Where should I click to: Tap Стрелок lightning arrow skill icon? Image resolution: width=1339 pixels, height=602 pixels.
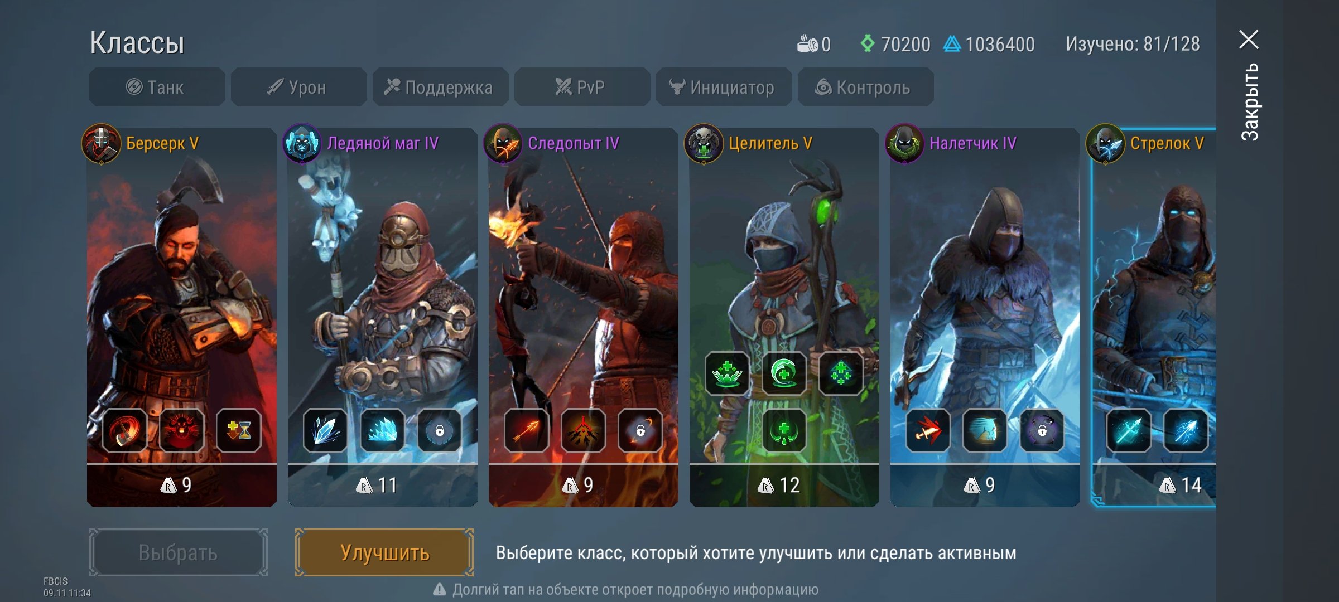(1186, 430)
